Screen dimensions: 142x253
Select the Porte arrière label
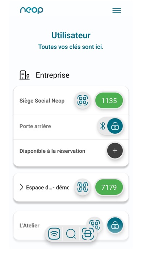click(35, 126)
